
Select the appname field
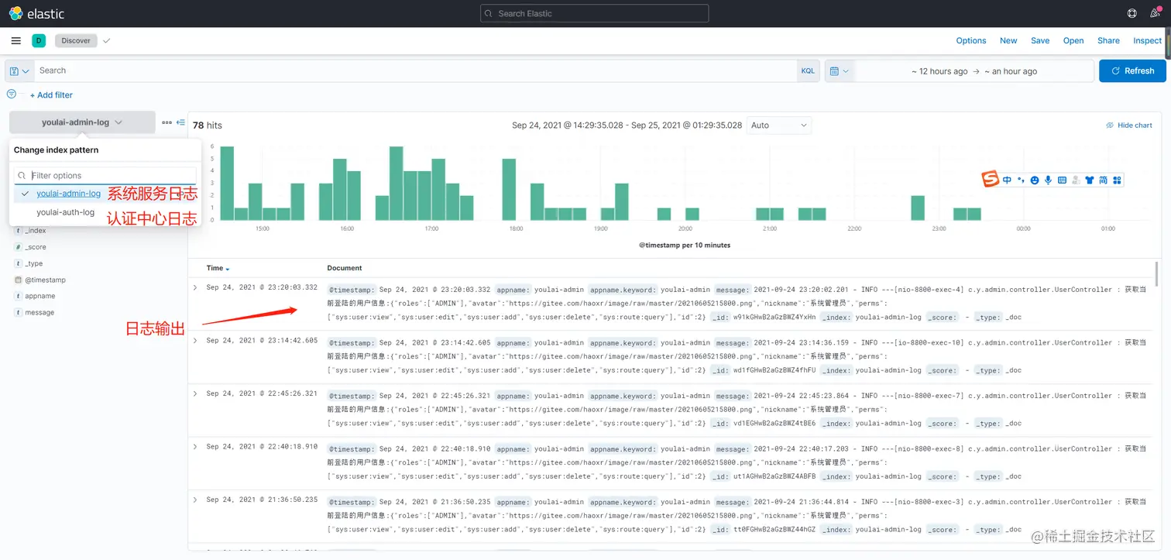pos(40,296)
